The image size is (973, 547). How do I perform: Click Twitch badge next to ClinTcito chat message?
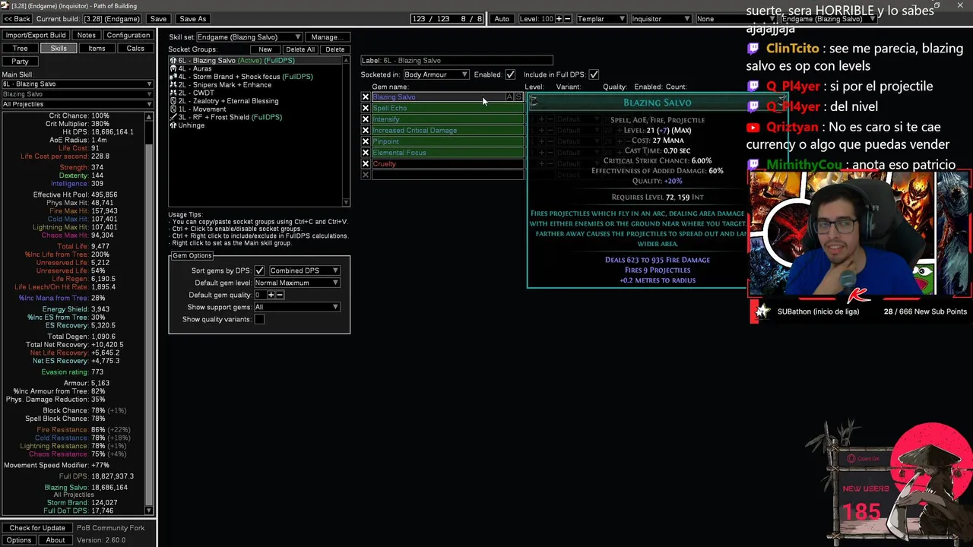tap(753, 49)
